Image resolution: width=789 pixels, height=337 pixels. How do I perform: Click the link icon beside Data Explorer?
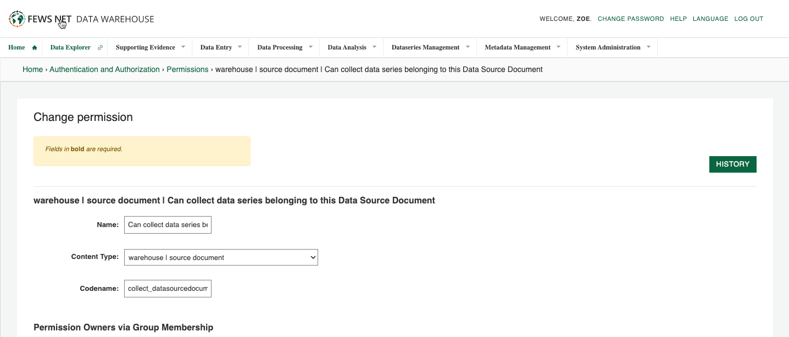99,47
